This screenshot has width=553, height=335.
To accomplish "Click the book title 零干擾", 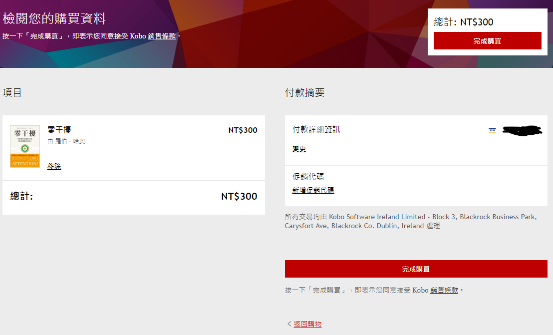I will click(59, 130).
